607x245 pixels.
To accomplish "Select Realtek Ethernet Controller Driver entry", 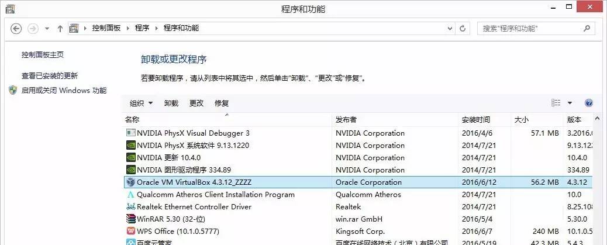I will 194,207.
